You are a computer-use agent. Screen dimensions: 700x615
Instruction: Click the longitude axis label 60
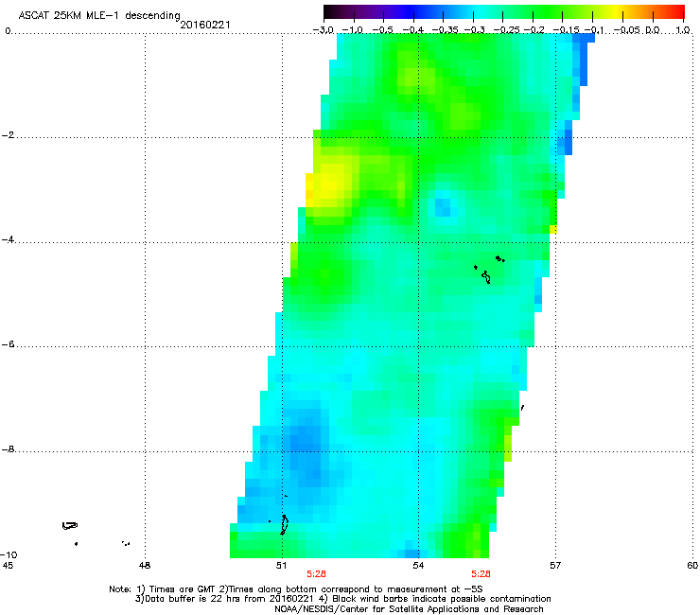click(x=692, y=566)
